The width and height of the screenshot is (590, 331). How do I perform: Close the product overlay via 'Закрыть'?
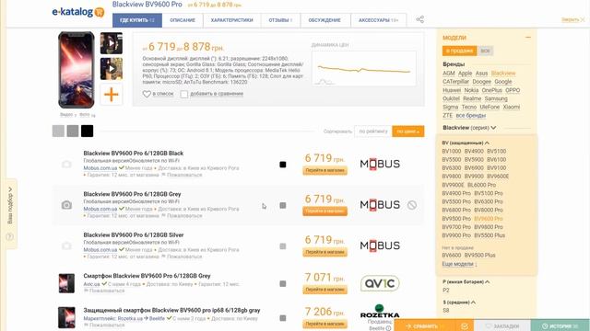[573, 20]
